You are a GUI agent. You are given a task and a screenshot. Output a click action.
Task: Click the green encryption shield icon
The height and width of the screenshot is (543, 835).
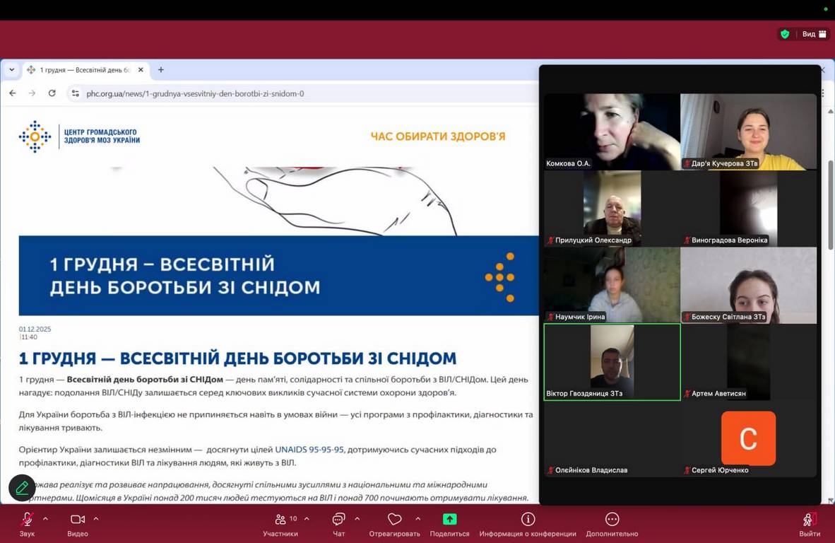coord(784,34)
